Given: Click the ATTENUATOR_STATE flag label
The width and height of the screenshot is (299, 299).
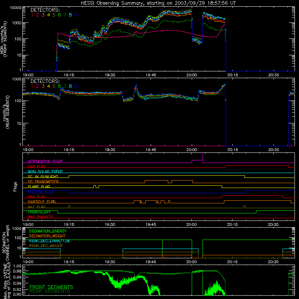Looking at the screenshot, I should pyautogui.click(x=45, y=161).
